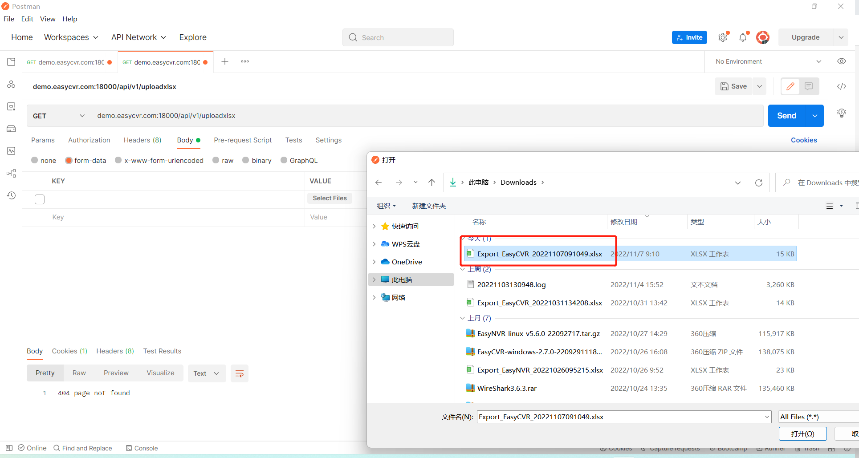Open Postman settings gear
Screen dimensions: 859x458
pos(723,37)
